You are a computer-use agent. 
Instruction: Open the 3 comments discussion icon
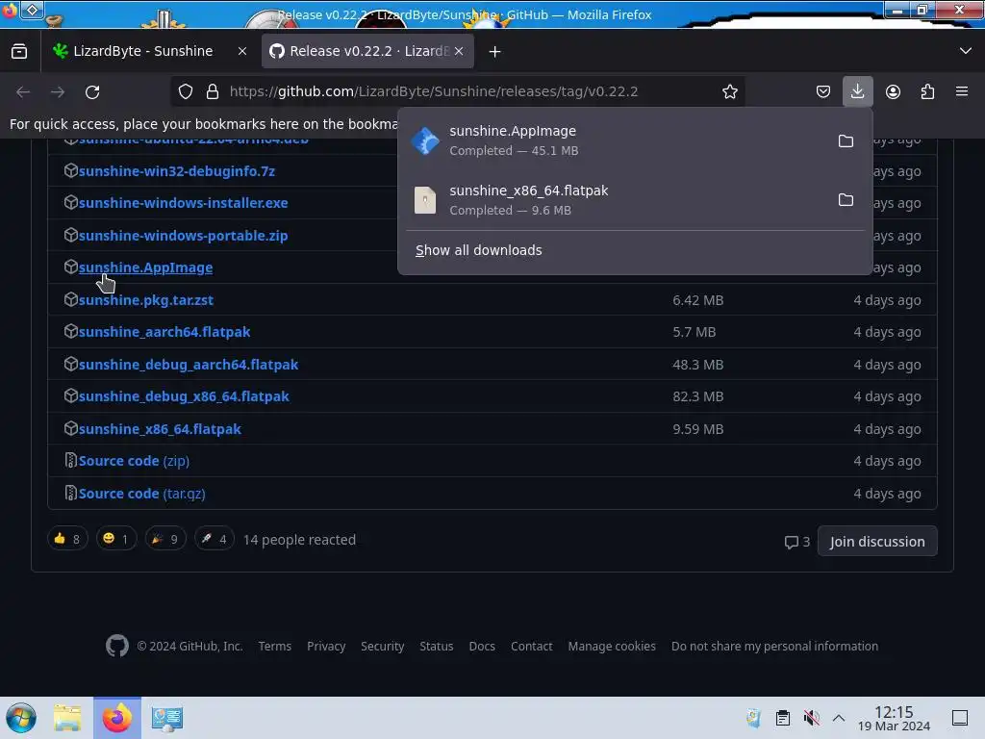tap(796, 542)
